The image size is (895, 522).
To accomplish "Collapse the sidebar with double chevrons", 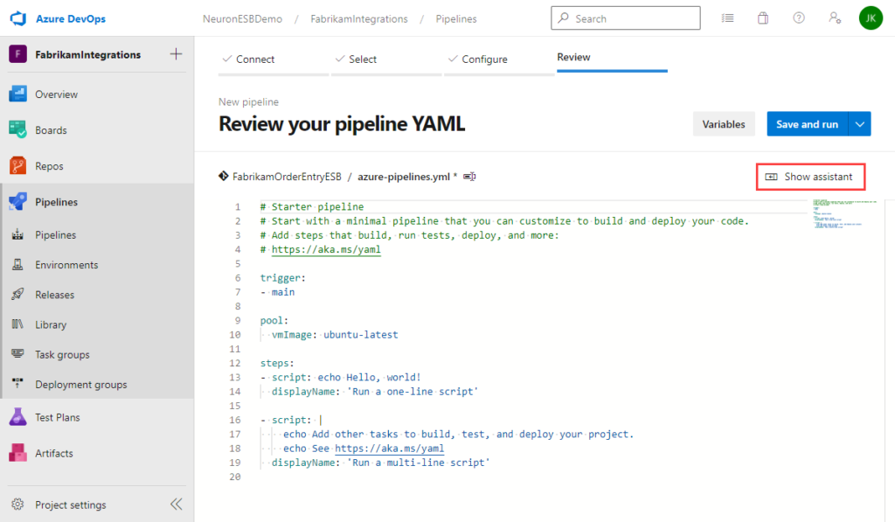I will (x=176, y=504).
